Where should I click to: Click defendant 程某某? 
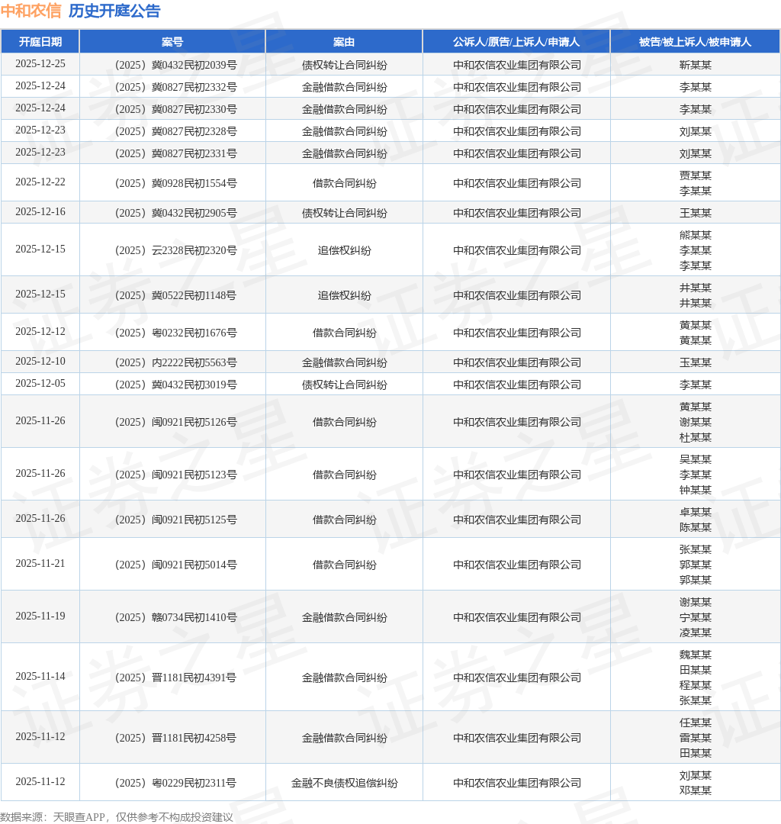pos(696,685)
